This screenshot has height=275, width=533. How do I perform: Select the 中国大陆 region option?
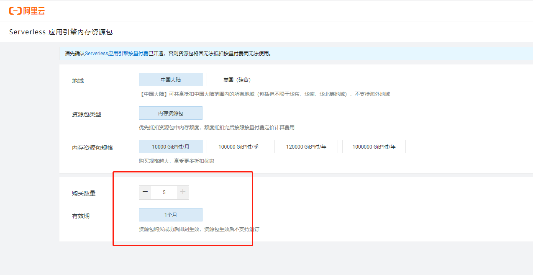click(171, 80)
